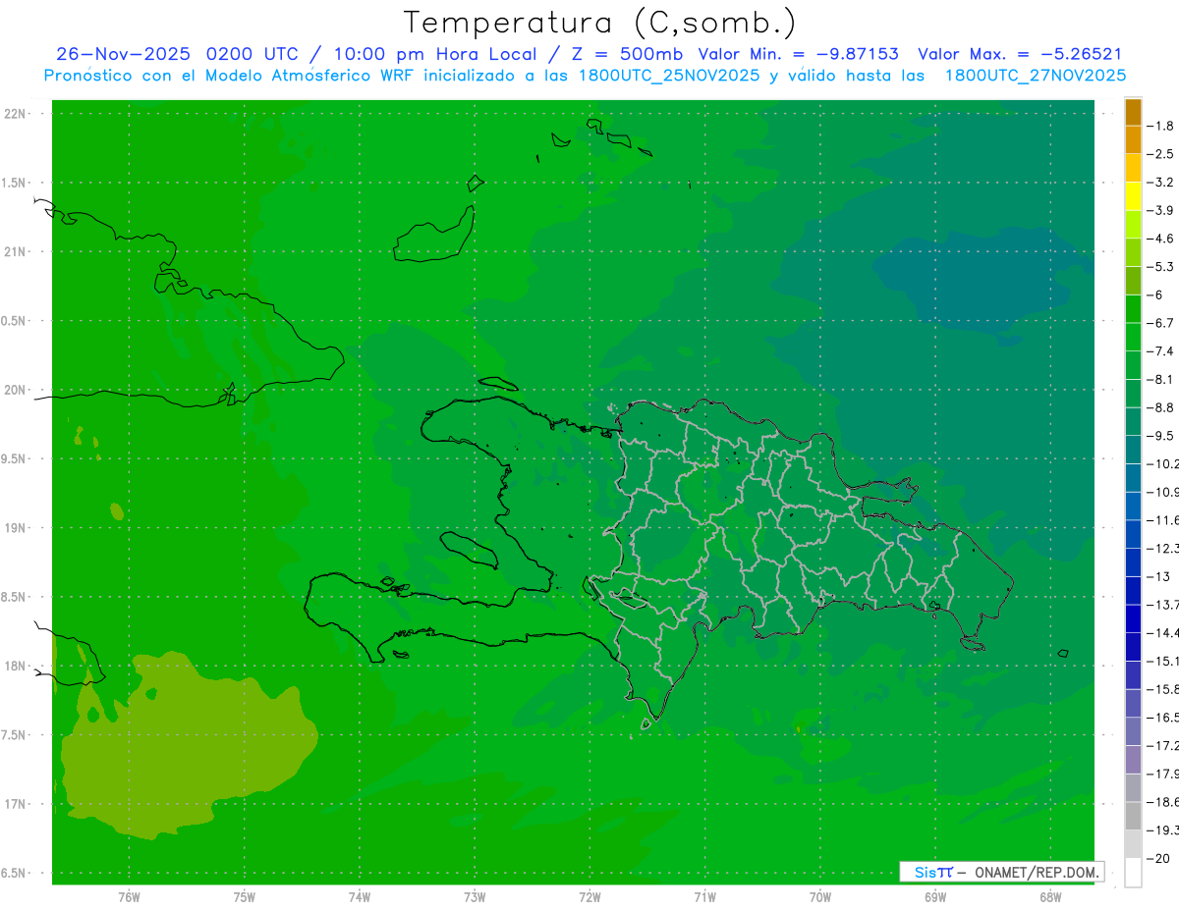Select the '26-Nov-2025 0200 UTC' date text
The image size is (1179, 910).
click(176, 54)
